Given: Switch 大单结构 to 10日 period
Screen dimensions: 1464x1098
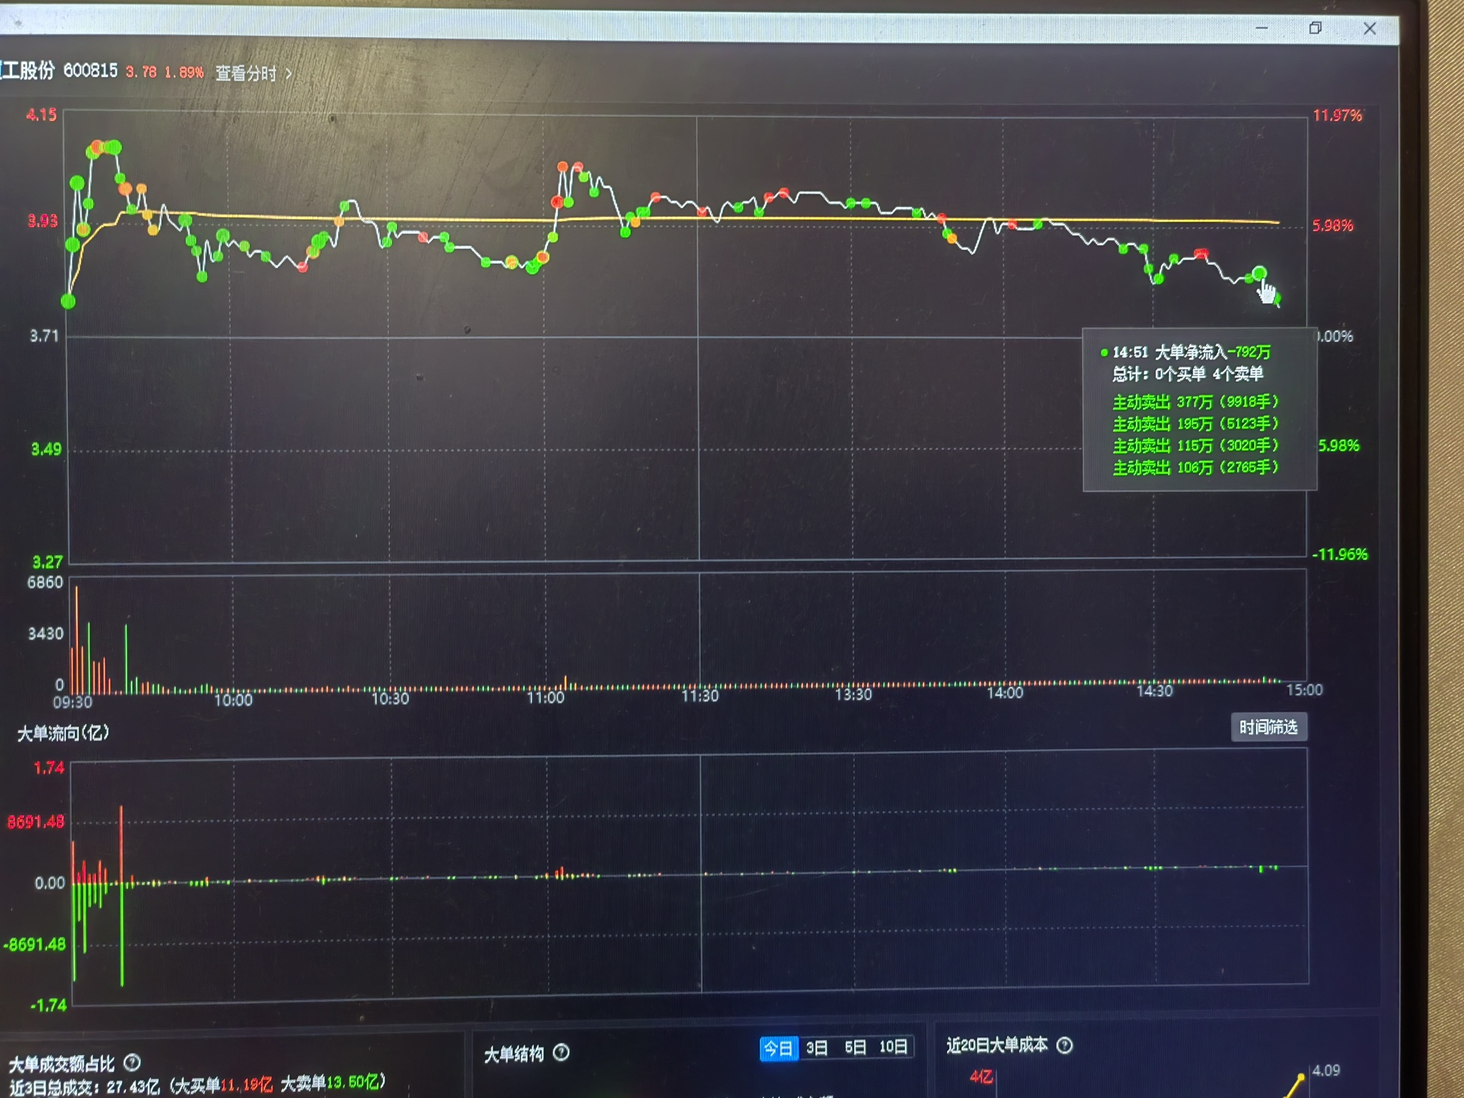Looking at the screenshot, I should (x=893, y=1047).
